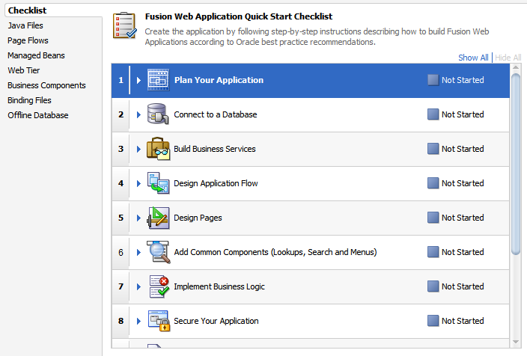
Task: Click the Design Pages ruler and pencil icon
Action: pyautogui.click(x=158, y=218)
